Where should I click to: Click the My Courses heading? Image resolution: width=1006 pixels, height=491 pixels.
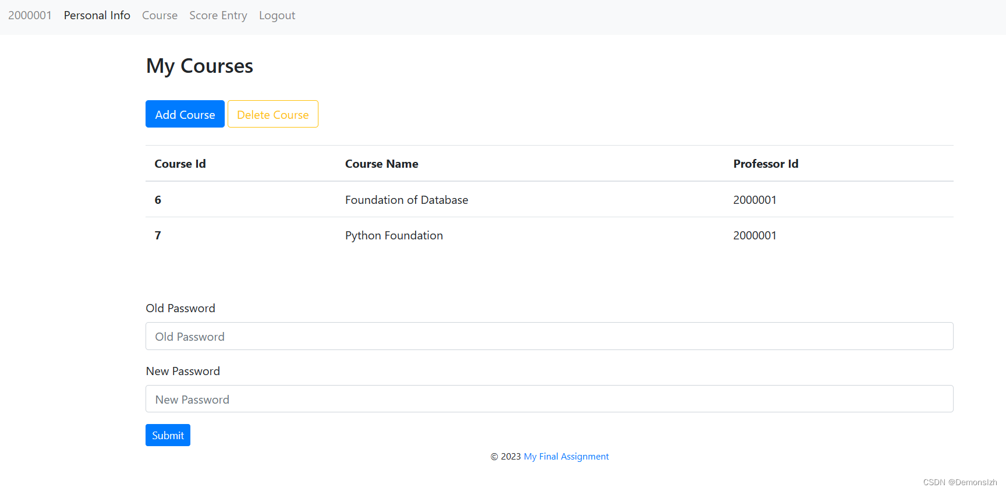pyautogui.click(x=199, y=66)
